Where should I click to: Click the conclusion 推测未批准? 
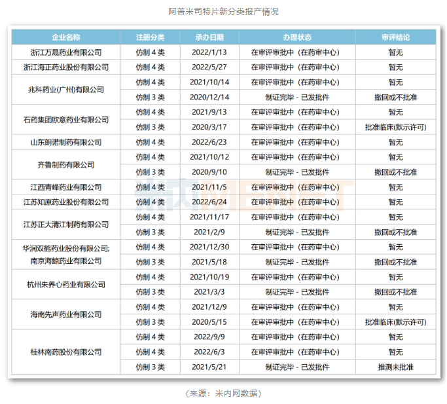[x=396, y=367]
